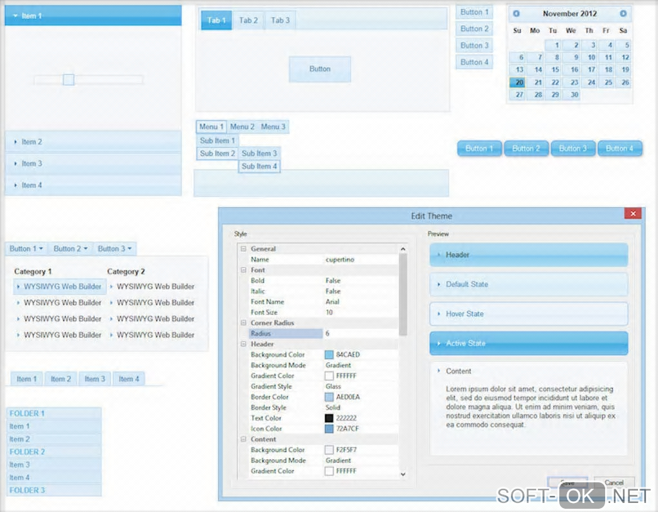Open Header Background Color swatch 84CAED

pos(329,355)
